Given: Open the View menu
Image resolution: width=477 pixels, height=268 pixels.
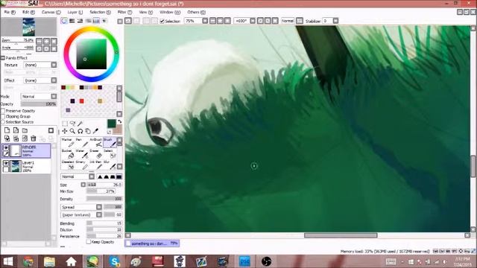Looking at the screenshot, I should point(146,12).
